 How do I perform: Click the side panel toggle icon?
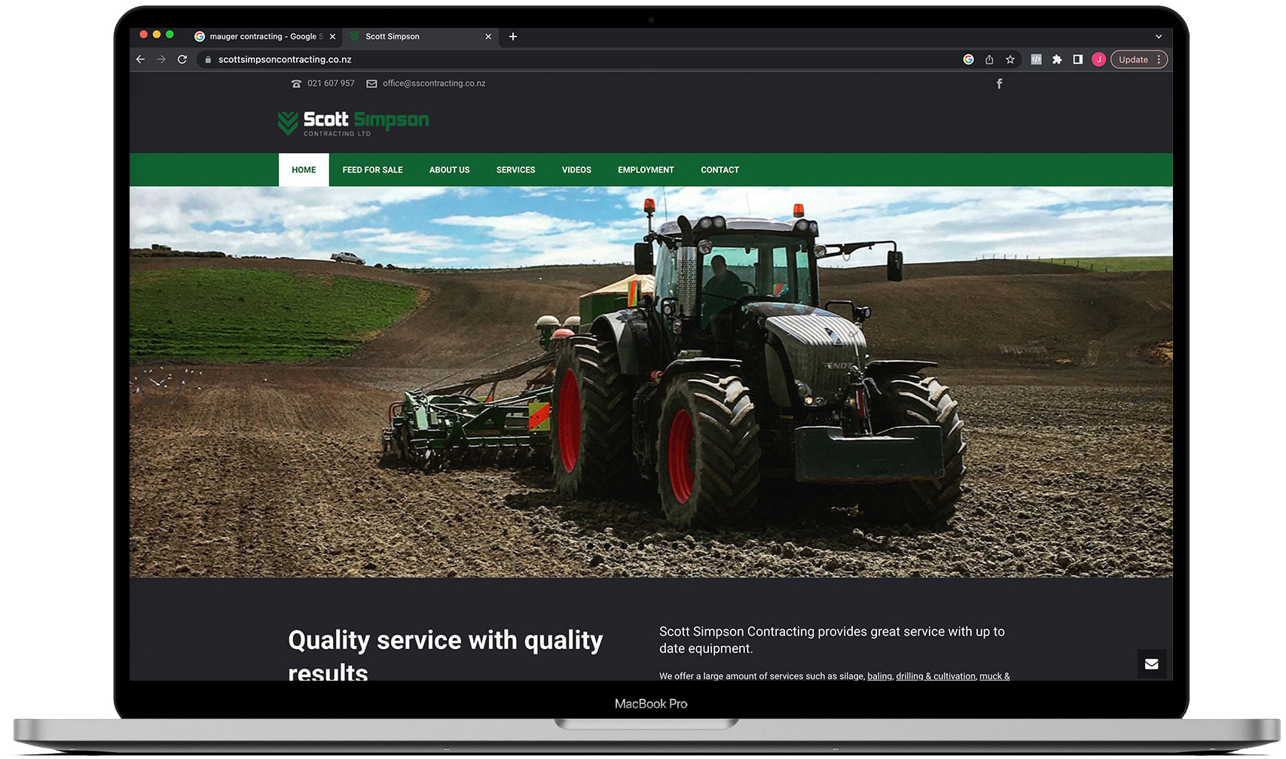(1078, 59)
